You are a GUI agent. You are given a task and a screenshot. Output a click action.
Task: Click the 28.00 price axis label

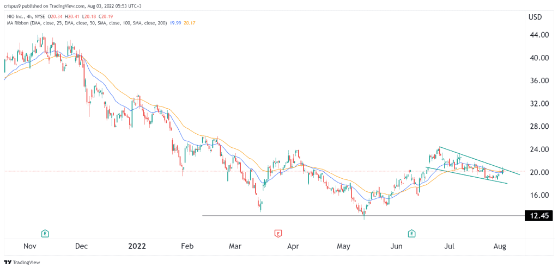(537, 127)
